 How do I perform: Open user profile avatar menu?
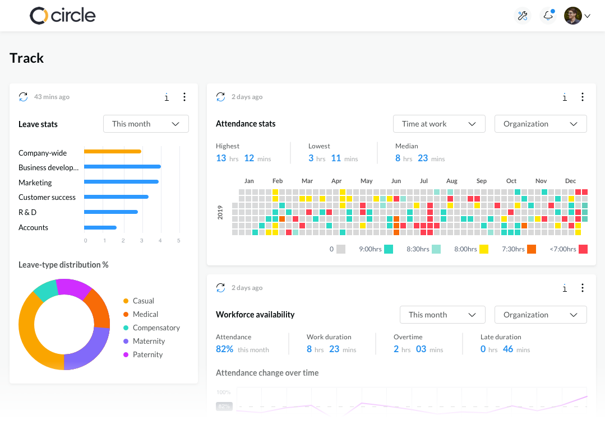(x=577, y=16)
